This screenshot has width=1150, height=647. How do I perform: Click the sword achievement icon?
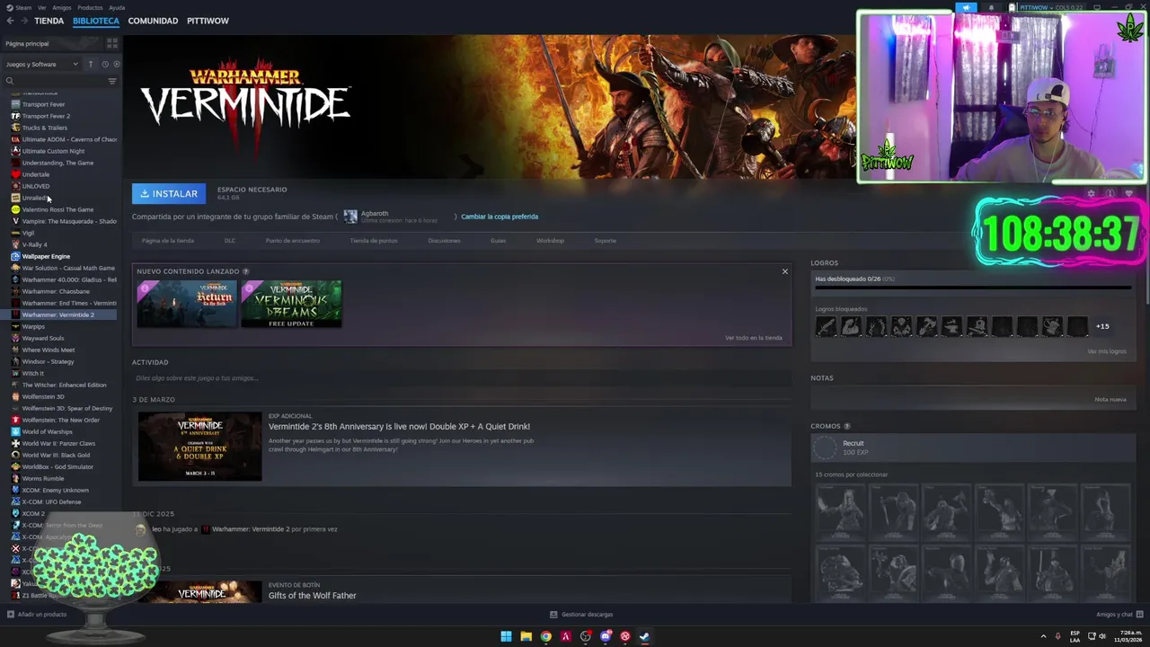pos(826,326)
